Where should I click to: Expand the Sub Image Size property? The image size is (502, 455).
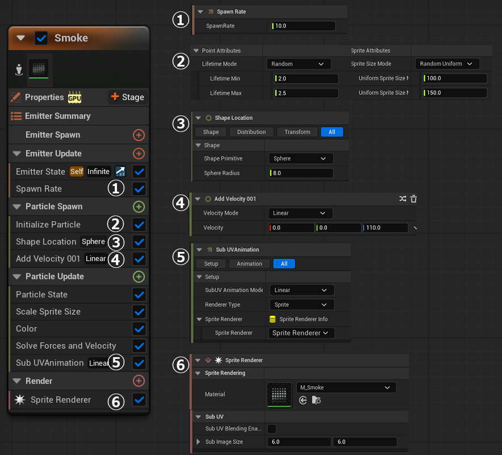198,442
